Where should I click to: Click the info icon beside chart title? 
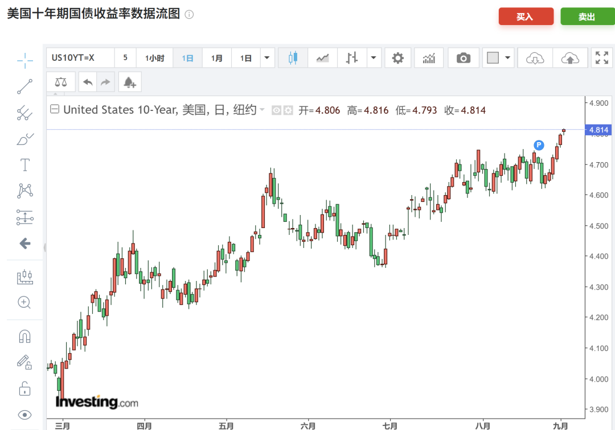(x=189, y=15)
